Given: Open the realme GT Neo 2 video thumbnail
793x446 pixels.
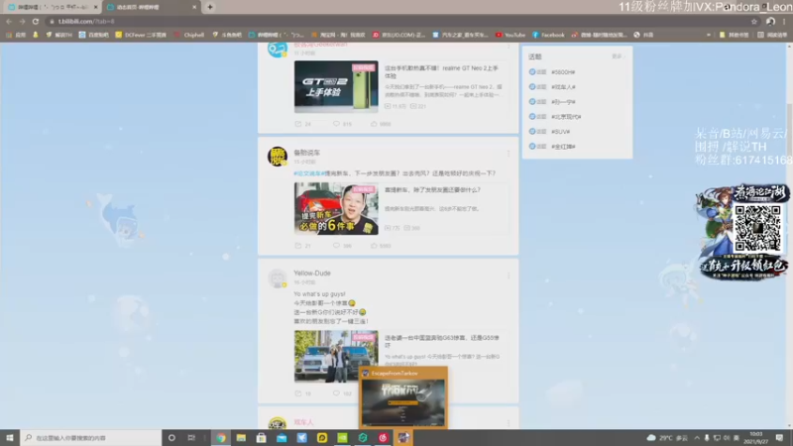Looking at the screenshot, I should coord(336,86).
